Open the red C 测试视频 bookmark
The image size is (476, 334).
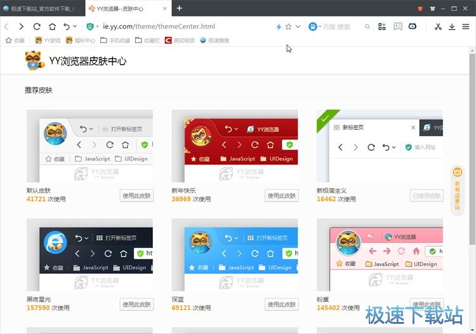tap(180, 41)
